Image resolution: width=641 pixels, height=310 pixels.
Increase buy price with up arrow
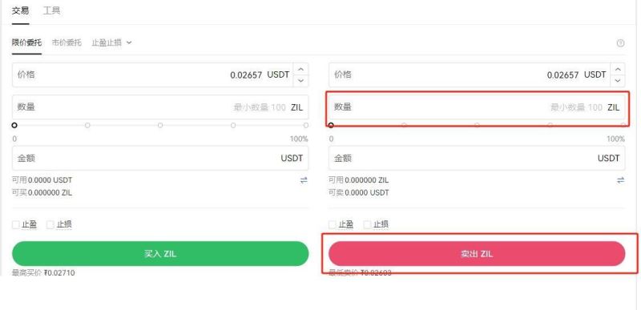click(x=301, y=70)
